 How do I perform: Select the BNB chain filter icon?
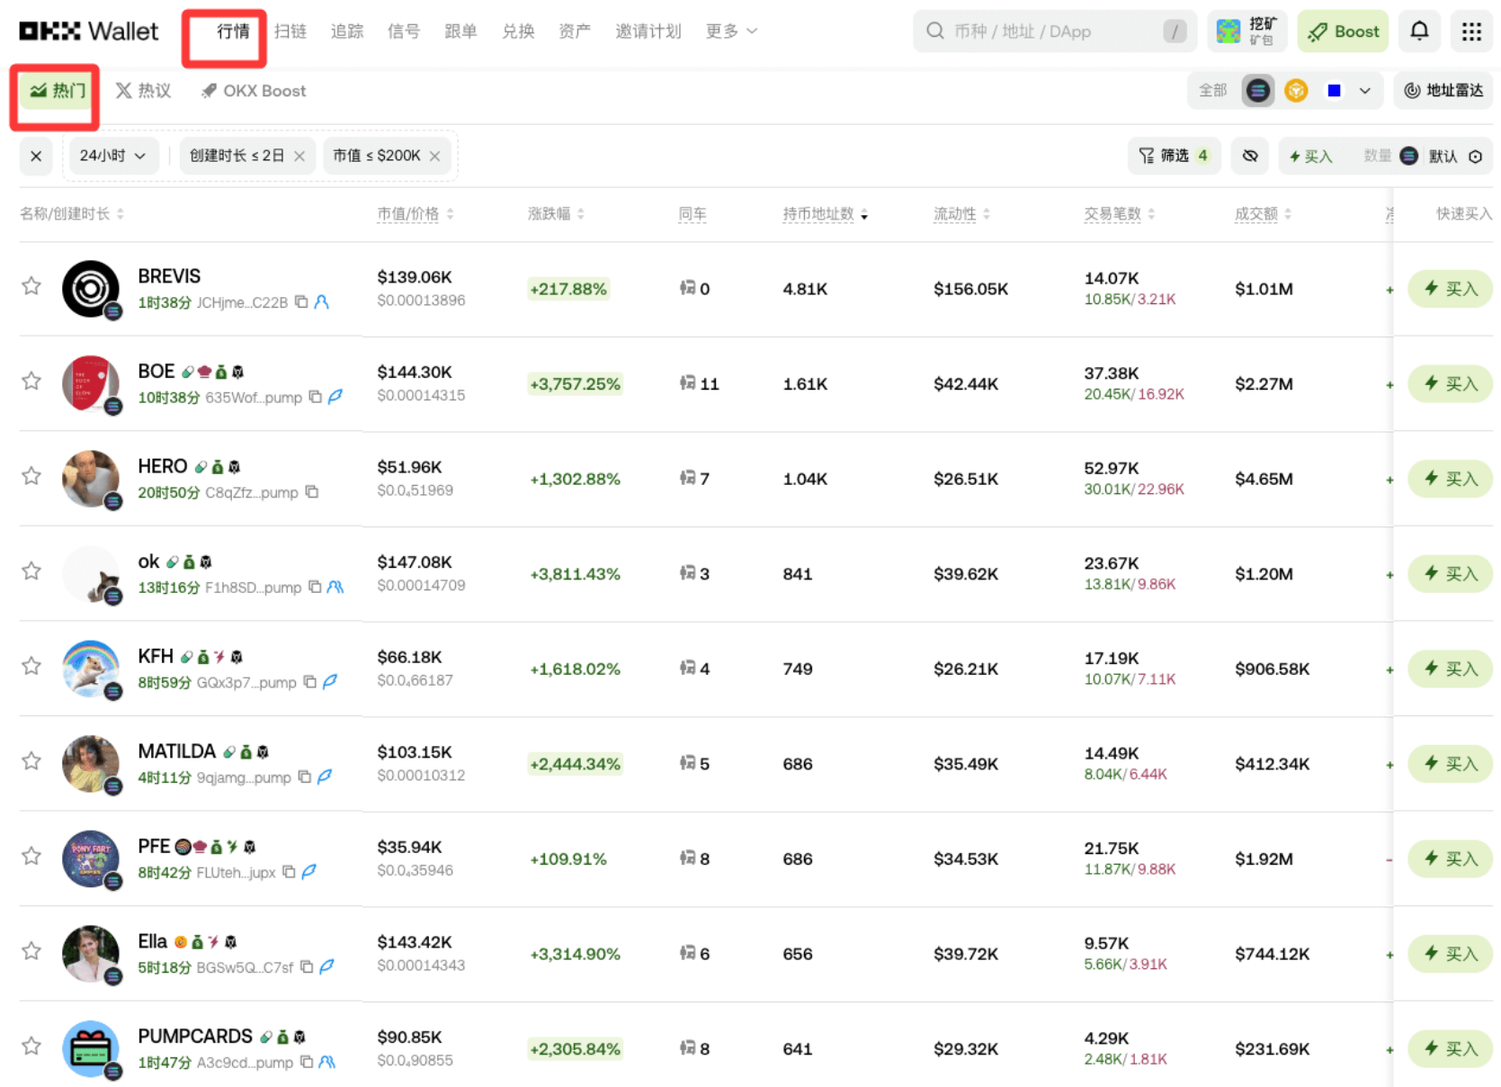click(1295, 91)
